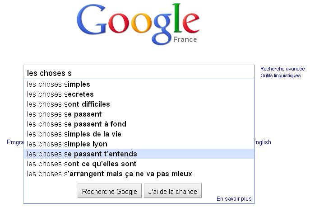The image size is (310, 207).
Task: Select suggestion "les choses simples"
Action: (x=139, y=84)
